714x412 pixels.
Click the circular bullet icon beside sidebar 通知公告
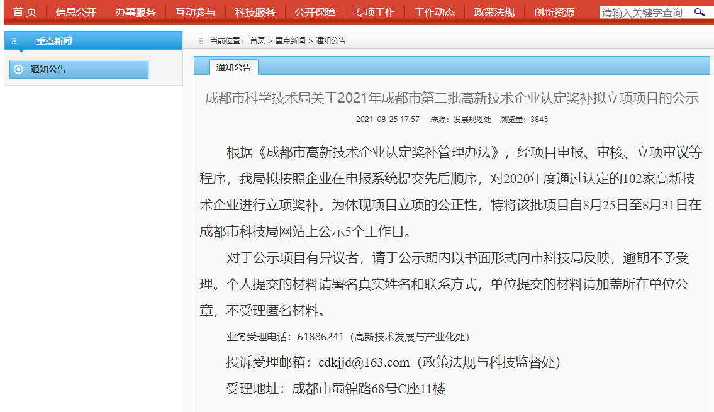pyautogui.click(x=19, y=69)
